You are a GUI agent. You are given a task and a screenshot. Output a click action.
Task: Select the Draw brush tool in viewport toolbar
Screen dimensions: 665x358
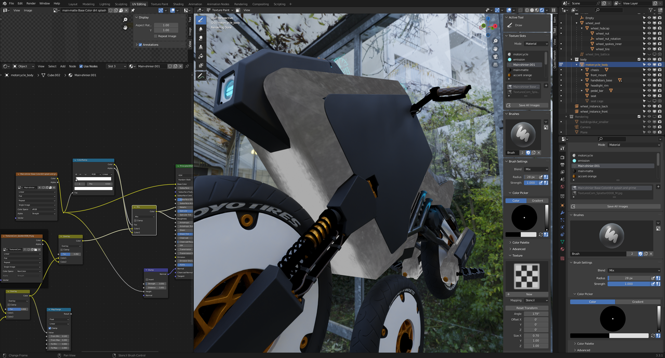pos(201,20)
